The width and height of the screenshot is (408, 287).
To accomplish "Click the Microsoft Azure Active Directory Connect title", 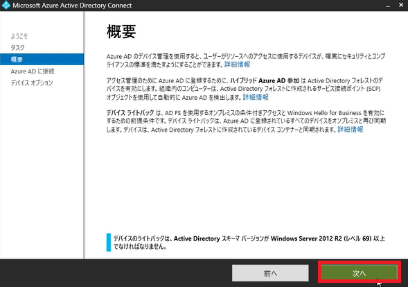I will click(x=72, y=6).
